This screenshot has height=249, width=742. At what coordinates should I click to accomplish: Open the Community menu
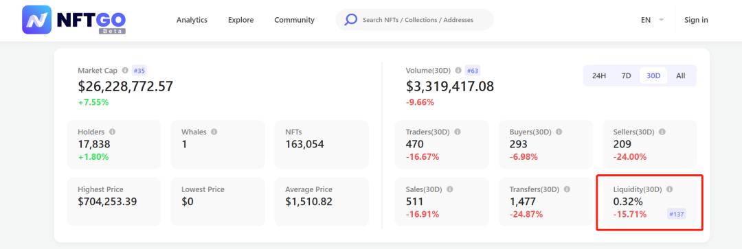click(294, 20)
